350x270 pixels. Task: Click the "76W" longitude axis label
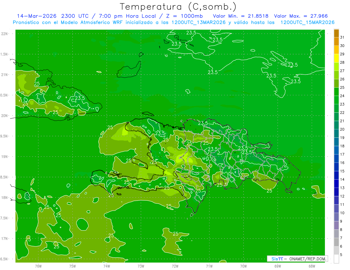38,266
